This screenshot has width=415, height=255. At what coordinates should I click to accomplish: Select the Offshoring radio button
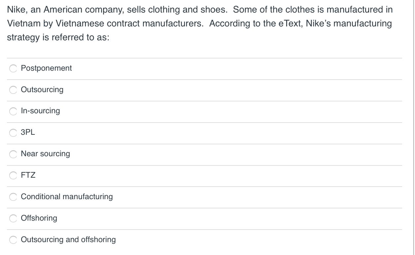tap(13, 219)
